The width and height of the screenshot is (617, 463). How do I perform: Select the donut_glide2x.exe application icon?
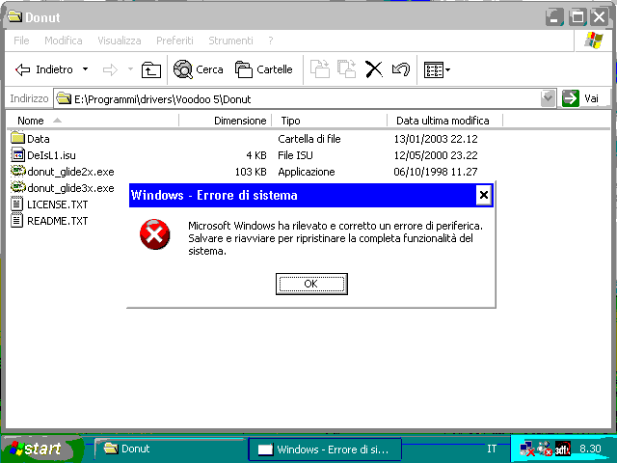(17, 171)
